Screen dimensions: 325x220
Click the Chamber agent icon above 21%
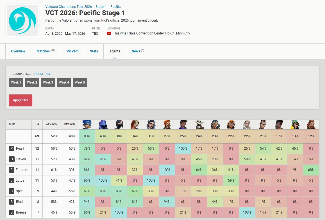pyautogui.click(x=263, y=124)
